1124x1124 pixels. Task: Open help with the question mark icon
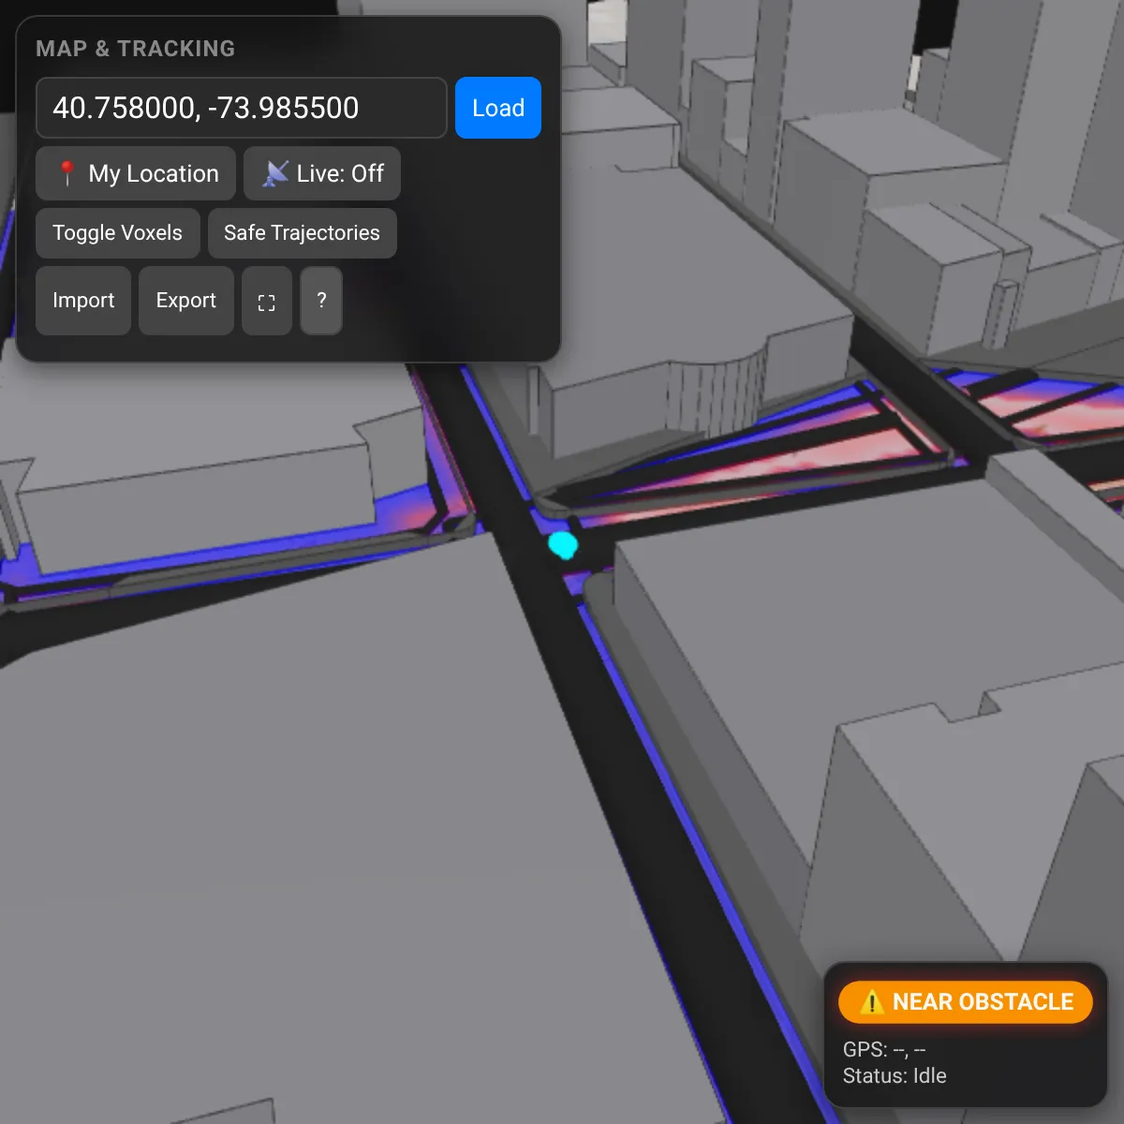click(321, 301)
